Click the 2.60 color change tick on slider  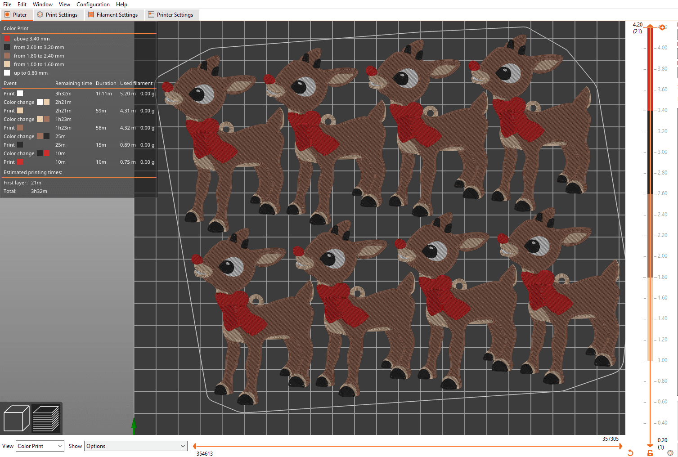click(x=650, y=193)
